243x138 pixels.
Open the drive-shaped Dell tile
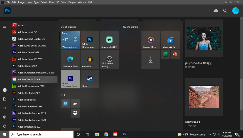point(75,103)
